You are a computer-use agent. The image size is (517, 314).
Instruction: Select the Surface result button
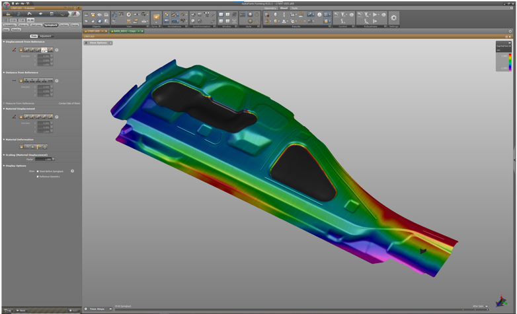[64, 25]
